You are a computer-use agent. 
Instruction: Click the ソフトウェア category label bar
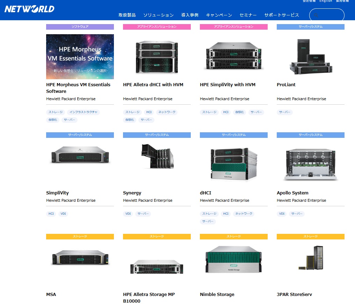click(x=80, y=27)
